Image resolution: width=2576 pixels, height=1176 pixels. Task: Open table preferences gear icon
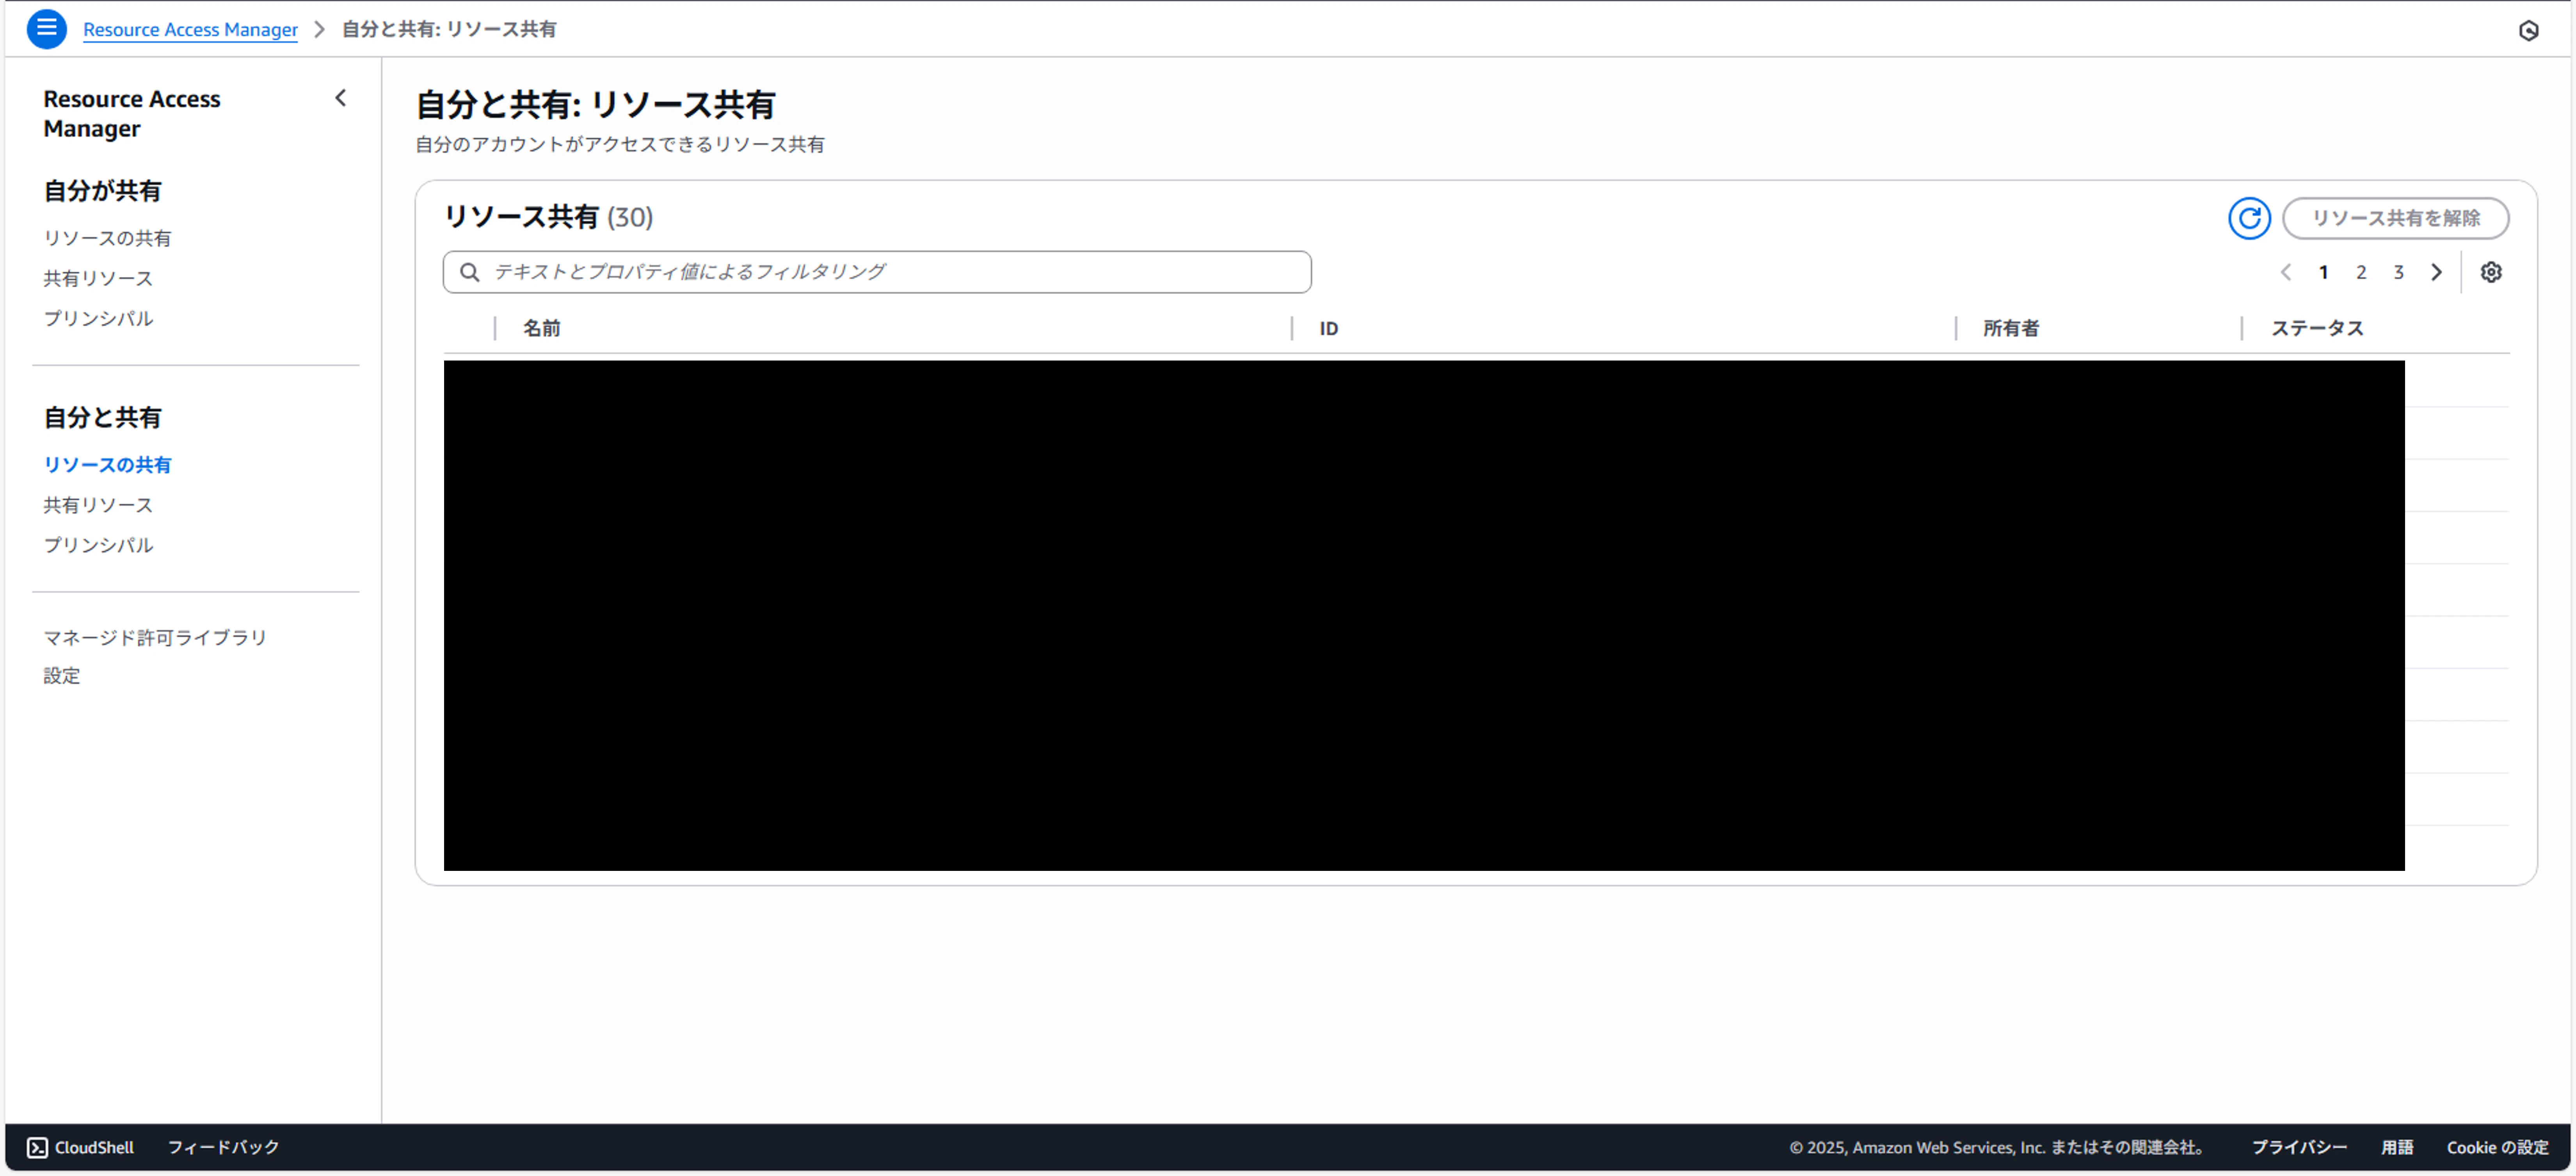[2490, 272]
